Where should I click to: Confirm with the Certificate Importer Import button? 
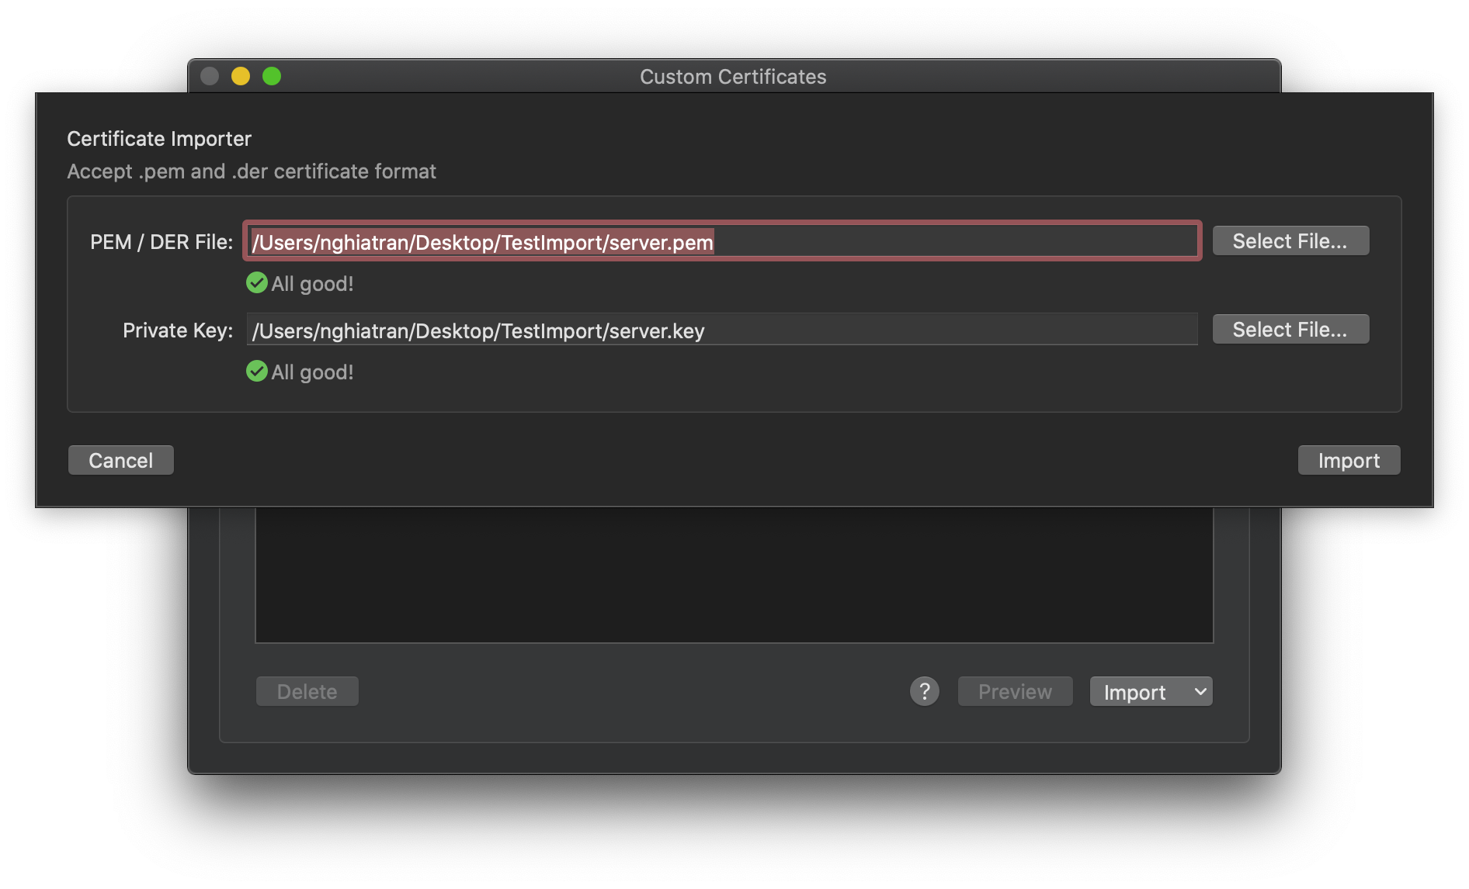(x=1349, y=460)
